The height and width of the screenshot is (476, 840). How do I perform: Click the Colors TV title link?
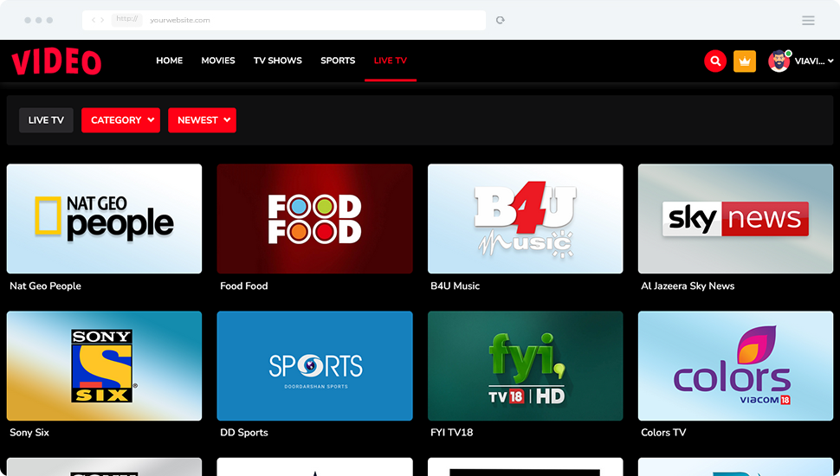tap(663, 433)
